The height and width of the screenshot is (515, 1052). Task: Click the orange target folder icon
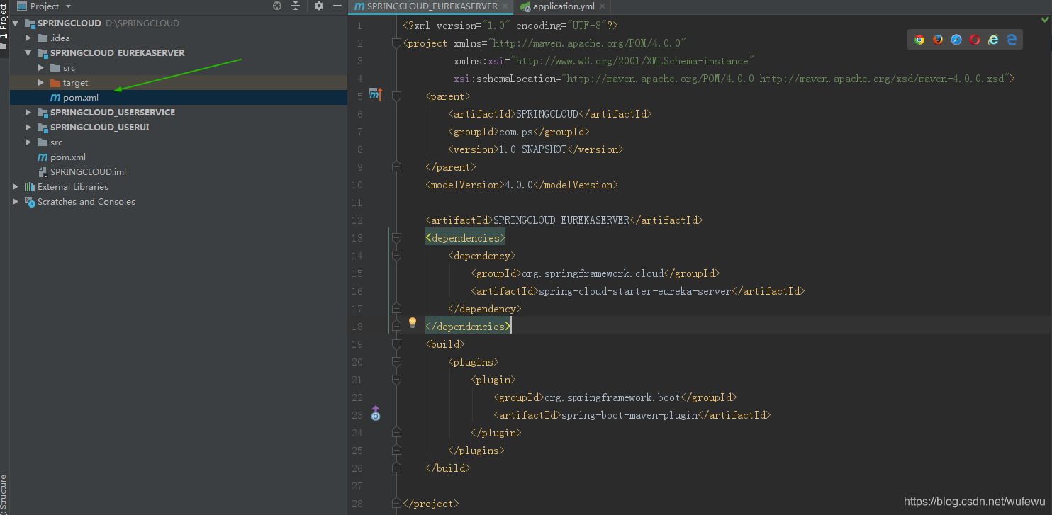pos(55,83)
